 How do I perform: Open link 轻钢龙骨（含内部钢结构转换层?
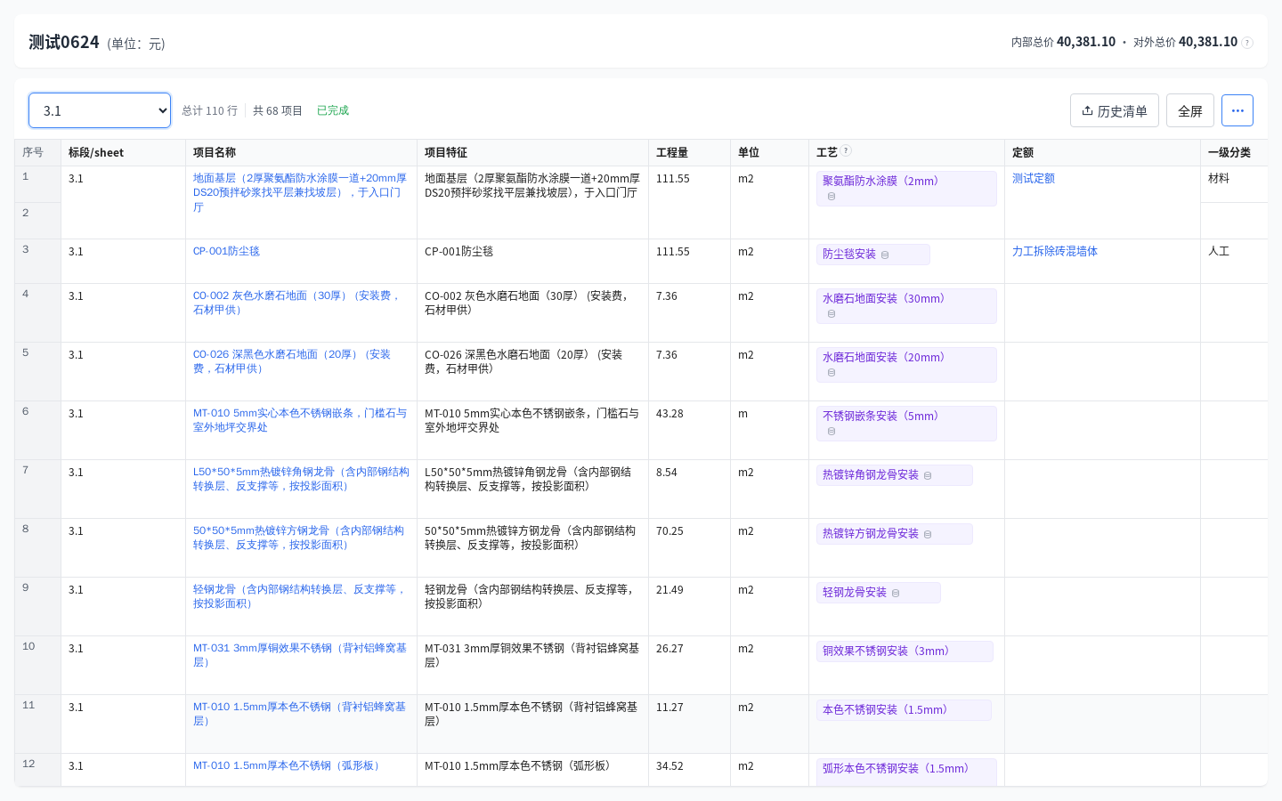[x=300, y=596]
